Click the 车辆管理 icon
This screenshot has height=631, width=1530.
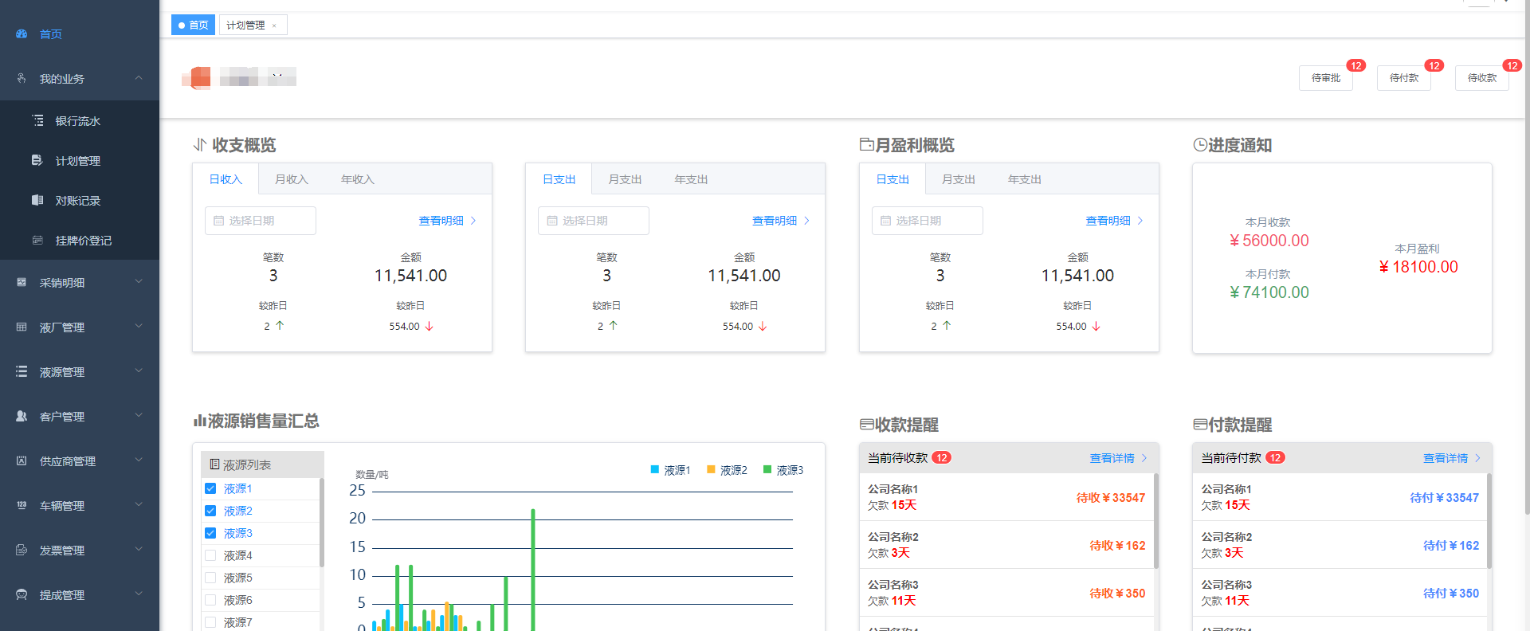[x=22, y=505]
